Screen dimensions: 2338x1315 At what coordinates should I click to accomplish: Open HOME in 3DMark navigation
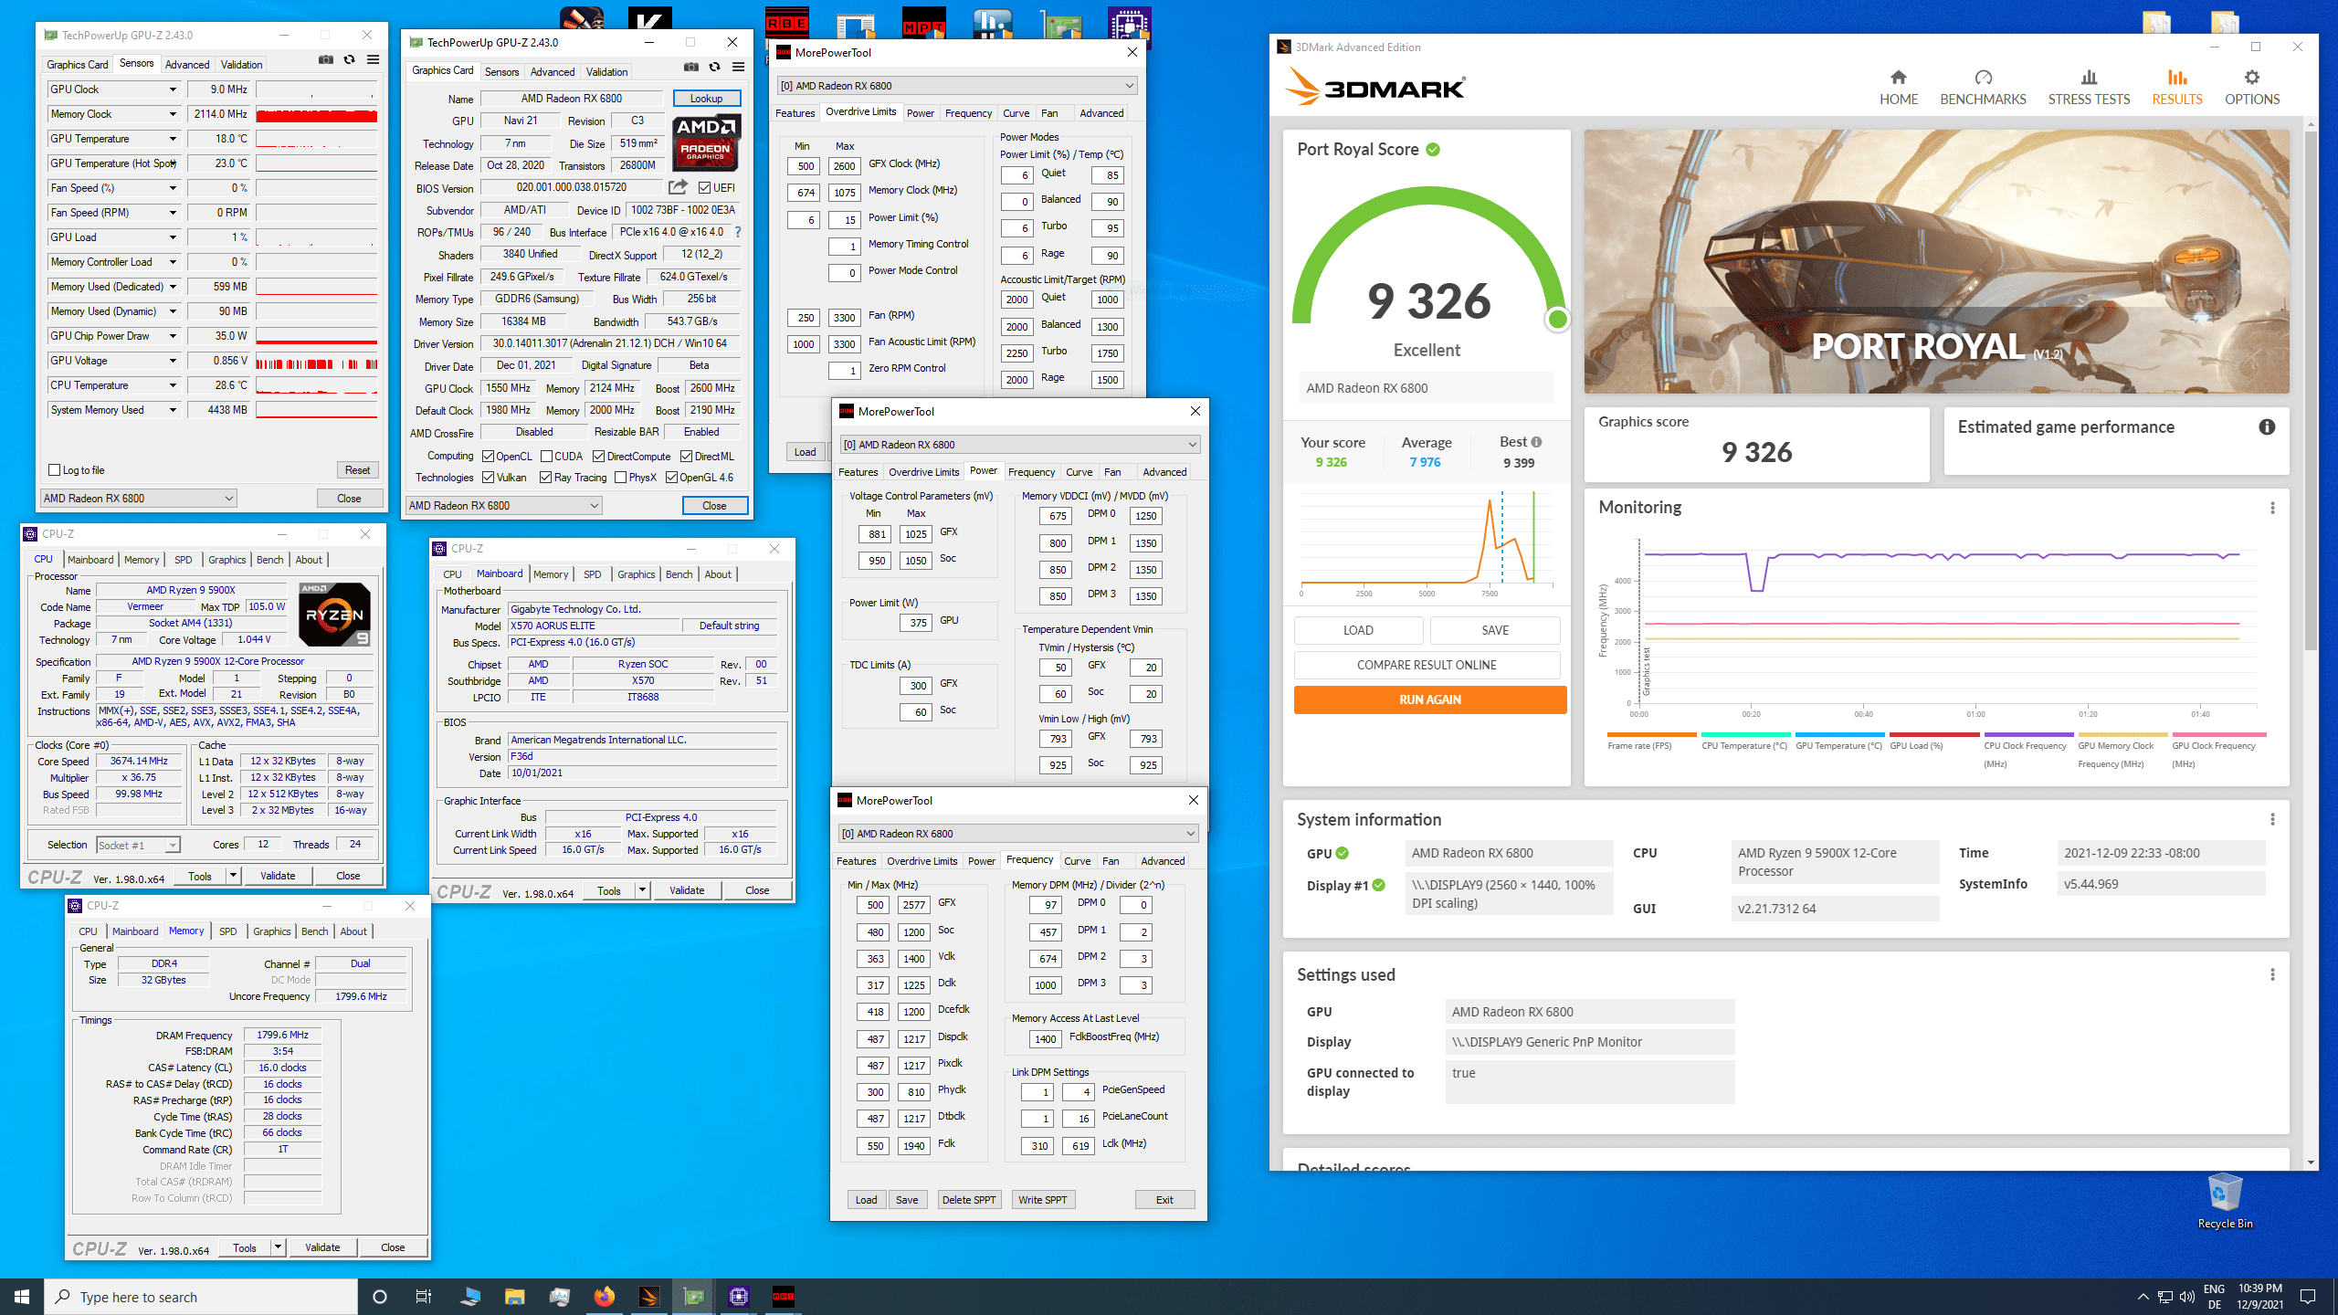click(x=1898, y=88)
